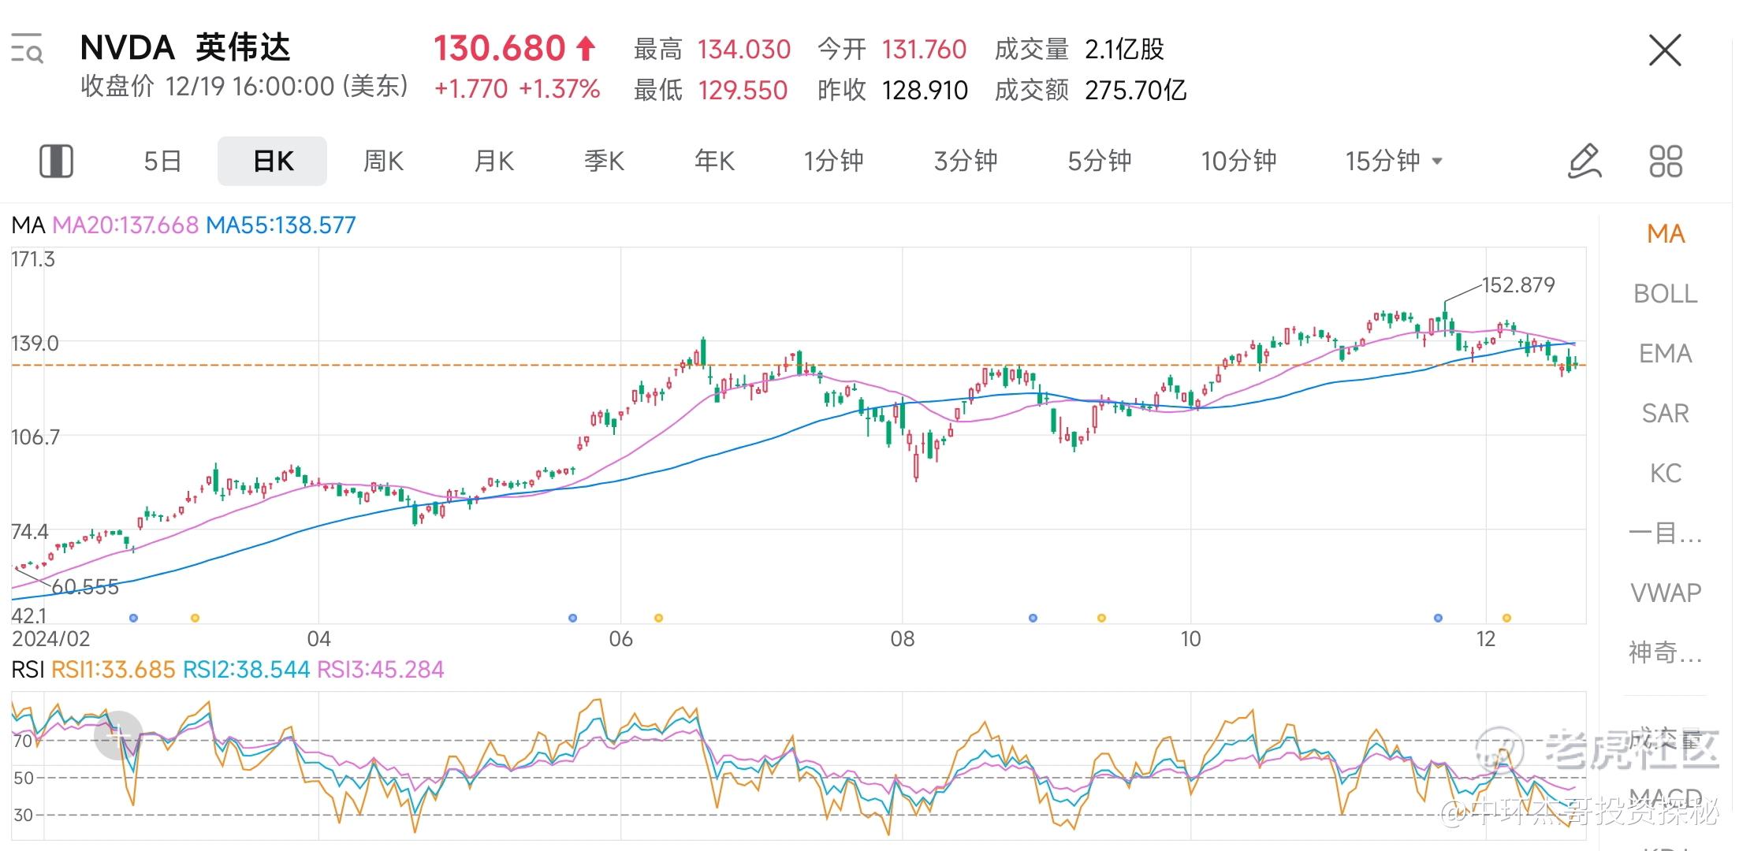Click the current price 130.680
Screen dimensions: 1754x851
pos(499,48)
